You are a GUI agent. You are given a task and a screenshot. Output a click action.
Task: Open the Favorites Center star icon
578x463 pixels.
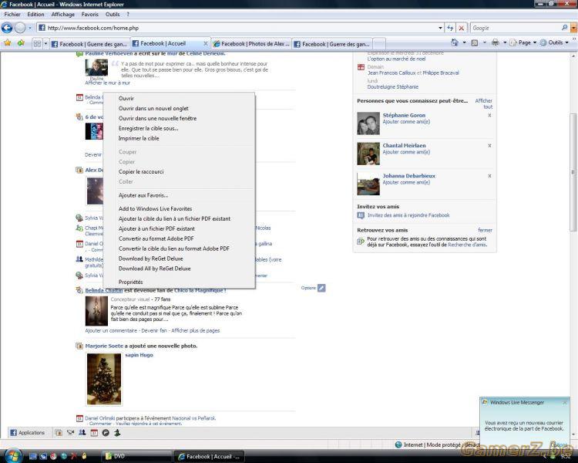click(8, 43)
